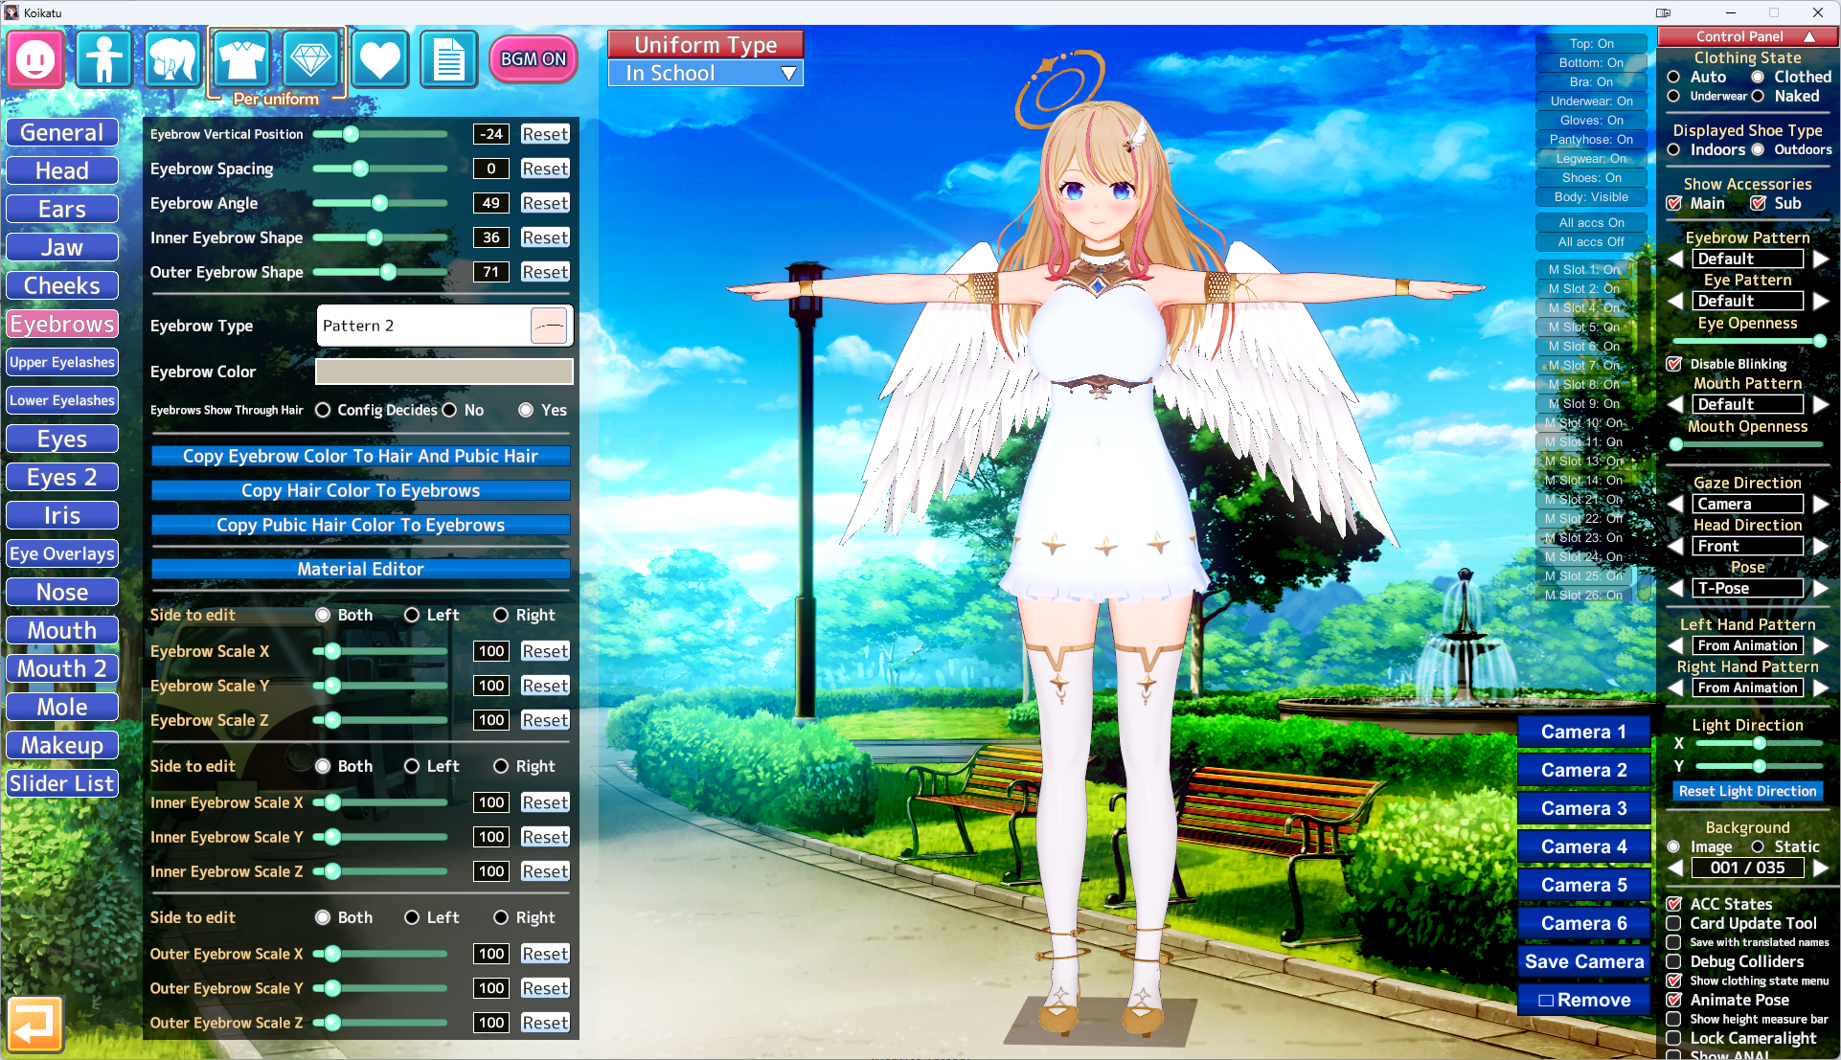The image size is (1841, 1060).
Task: Open the Hair category icon
Action: point(172,59)
